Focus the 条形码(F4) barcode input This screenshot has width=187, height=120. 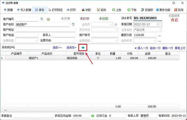coord(32,48)
